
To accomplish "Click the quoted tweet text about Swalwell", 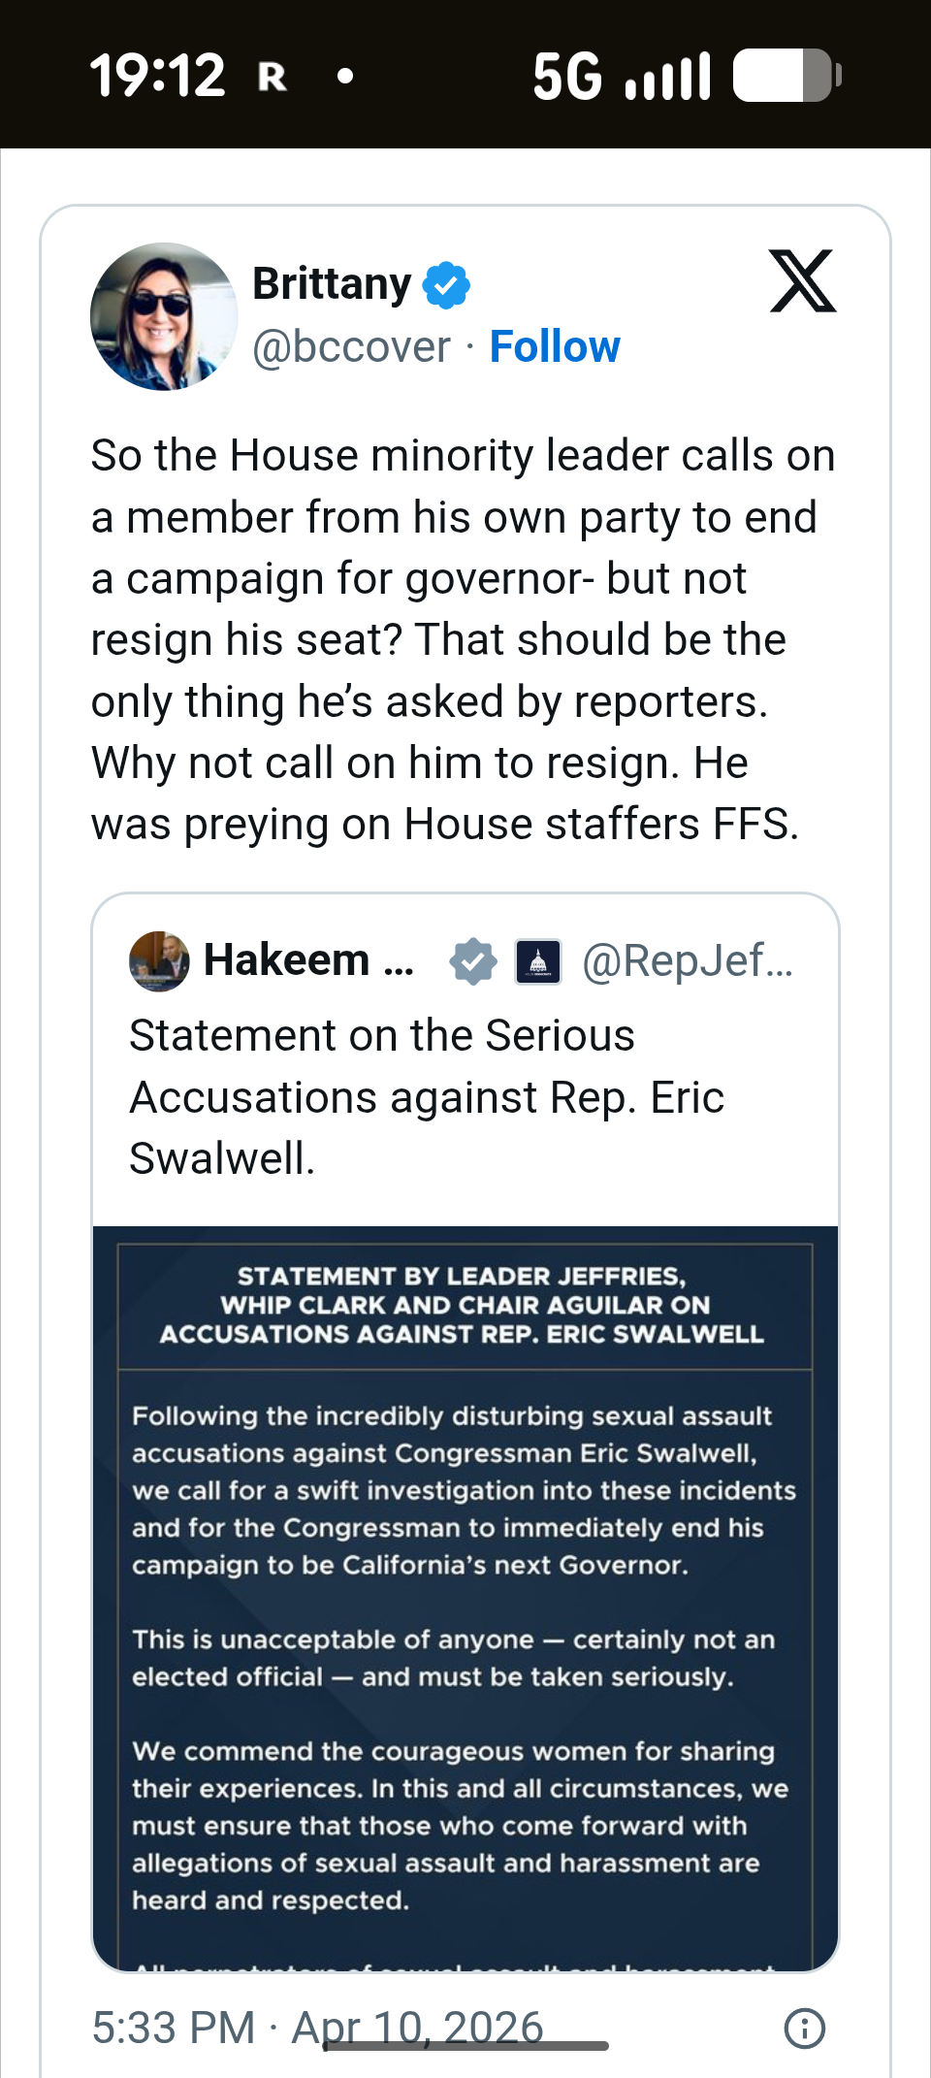I will click(x=427, y=1097).
